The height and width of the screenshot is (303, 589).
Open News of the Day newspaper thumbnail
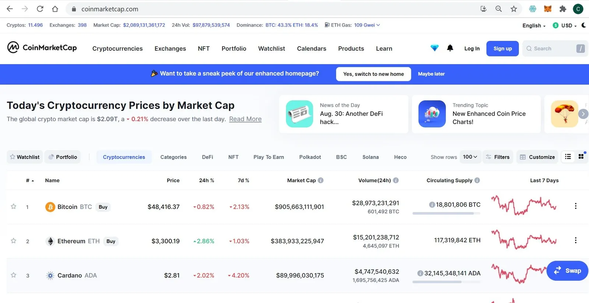click(299, 114)
